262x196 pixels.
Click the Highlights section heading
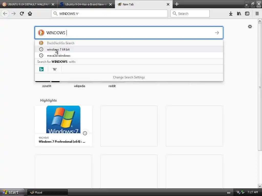48,100
